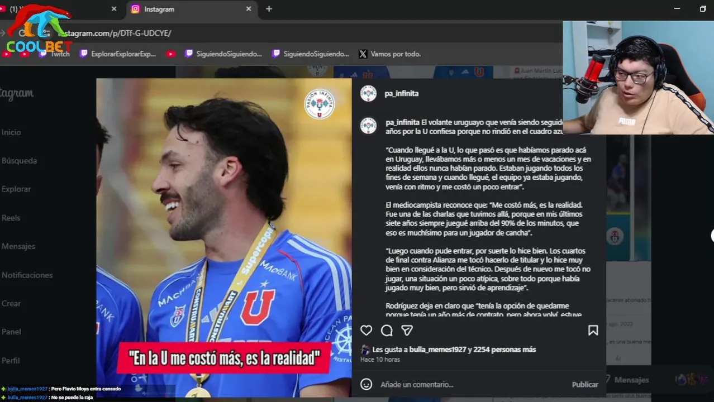Open the X bookmark Vamos por todo

click(390, 54)
